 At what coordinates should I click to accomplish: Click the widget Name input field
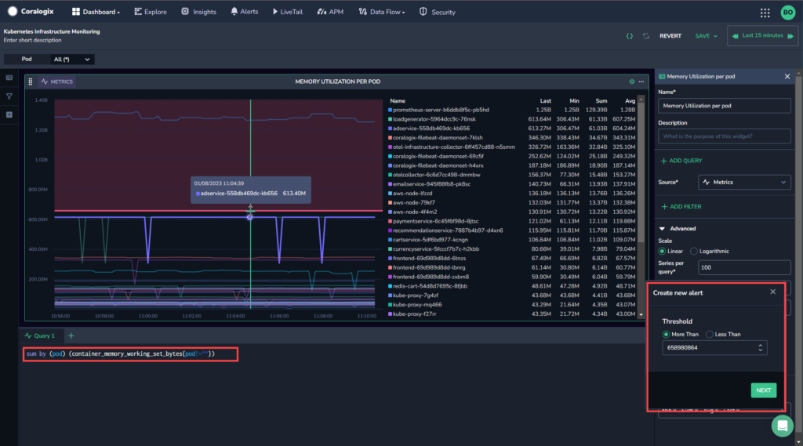pos(724,106)
